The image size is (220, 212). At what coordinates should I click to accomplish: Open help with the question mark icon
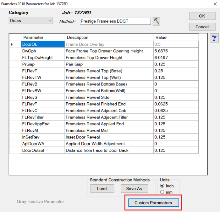pyautogui.click(x=214, y=38)
